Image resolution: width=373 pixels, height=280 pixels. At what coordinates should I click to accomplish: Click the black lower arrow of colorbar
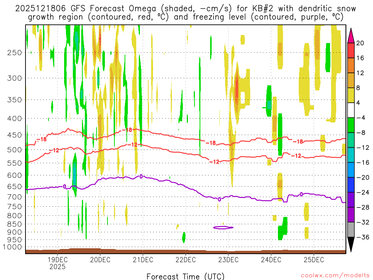coord(351,245)
